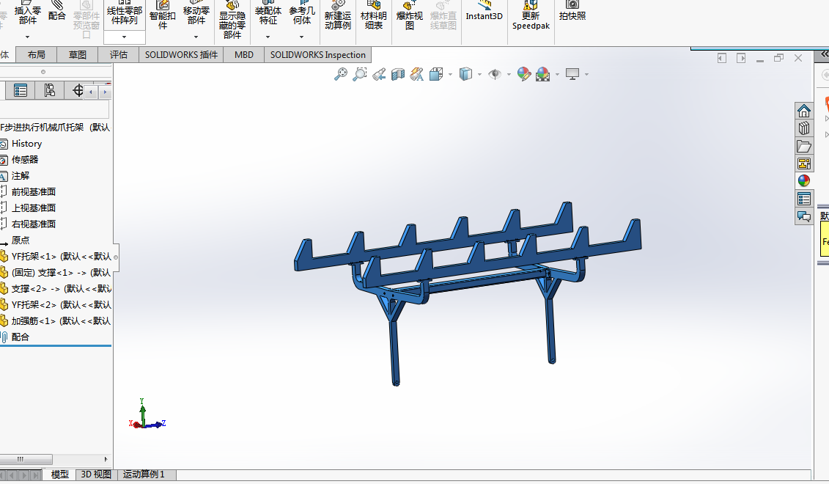Open the Display Style dropdown arrow
The image size is (829, 484).
pyautogui.click(x=479, y=75)
